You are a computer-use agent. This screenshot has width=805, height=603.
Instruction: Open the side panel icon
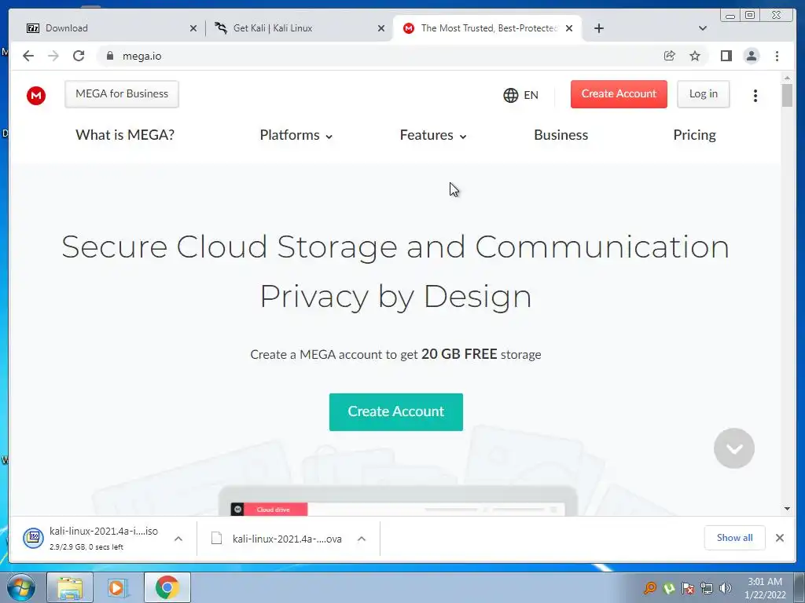[726, 56]
